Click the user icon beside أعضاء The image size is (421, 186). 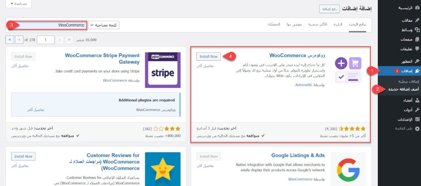[417, 100]
